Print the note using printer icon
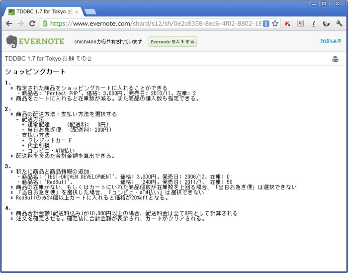This screenshot has height=273, width=348. (x=335, y=59)
